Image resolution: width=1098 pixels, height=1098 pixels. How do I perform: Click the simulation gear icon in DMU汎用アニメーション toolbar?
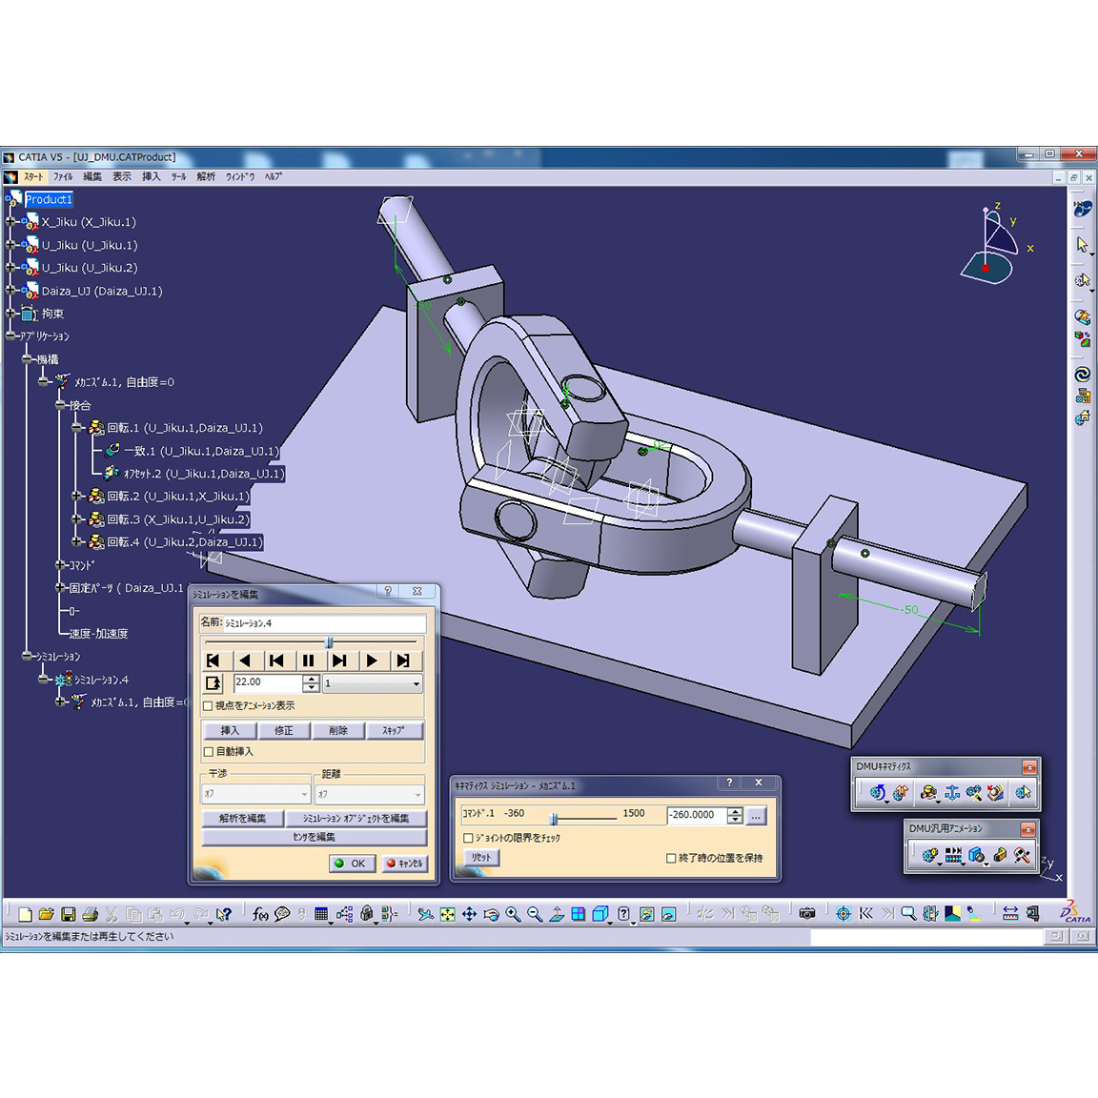(x=930, y=855)
